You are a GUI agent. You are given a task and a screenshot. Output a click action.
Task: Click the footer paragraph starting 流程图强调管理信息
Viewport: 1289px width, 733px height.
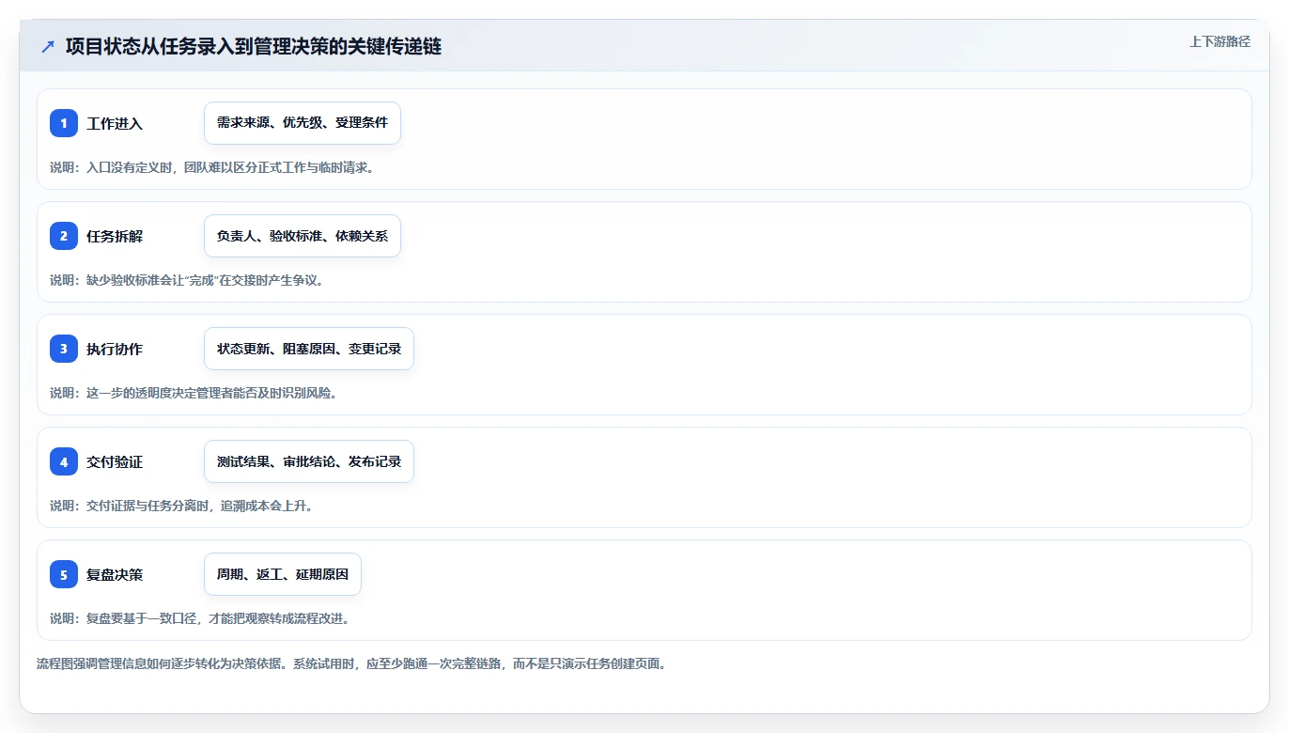pyautogui.click(x=351, y=663)
